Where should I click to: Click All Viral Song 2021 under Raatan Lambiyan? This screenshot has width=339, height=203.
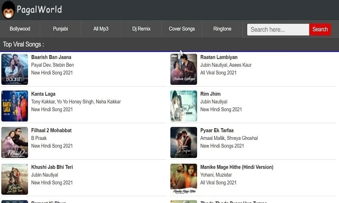[x=218, y=73]
